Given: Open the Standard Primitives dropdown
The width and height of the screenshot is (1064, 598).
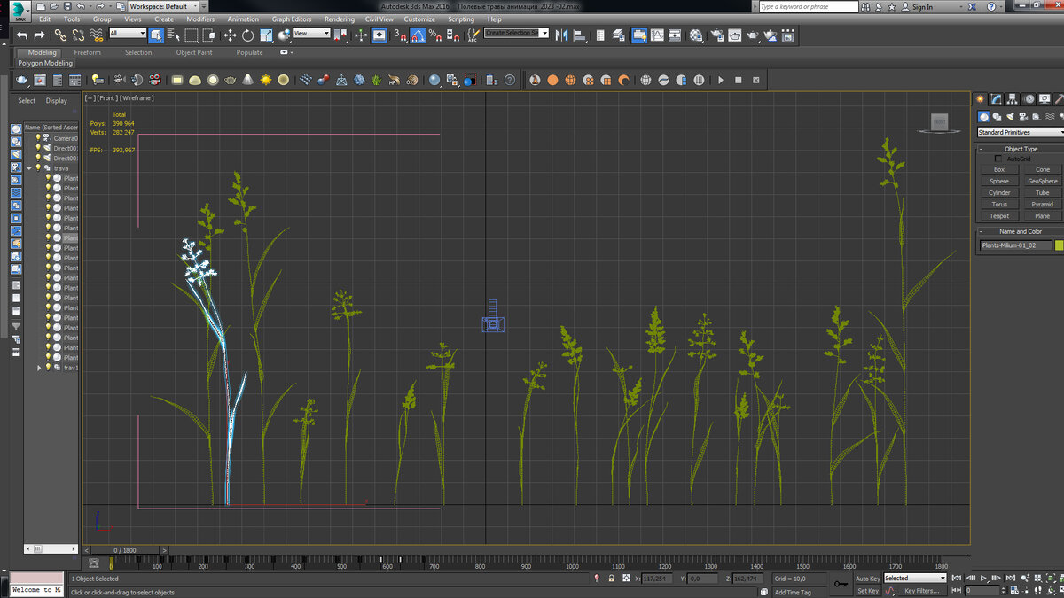Looking at the screenshot, I should [x=1020, y=132].
